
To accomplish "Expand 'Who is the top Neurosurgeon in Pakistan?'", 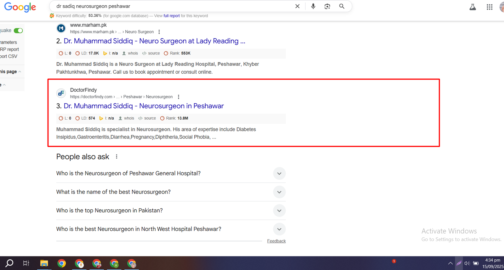I will tap(279, 211).
